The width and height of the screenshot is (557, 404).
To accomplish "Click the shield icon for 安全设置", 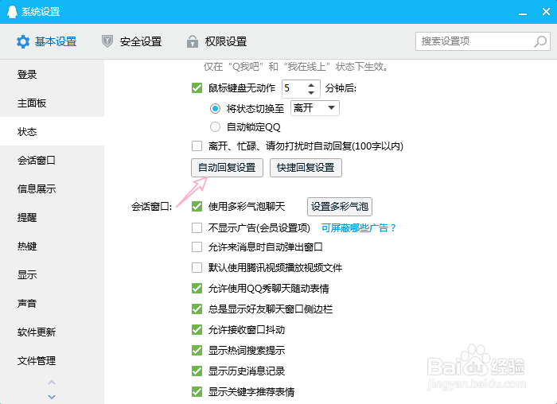I will pos(107,41).
